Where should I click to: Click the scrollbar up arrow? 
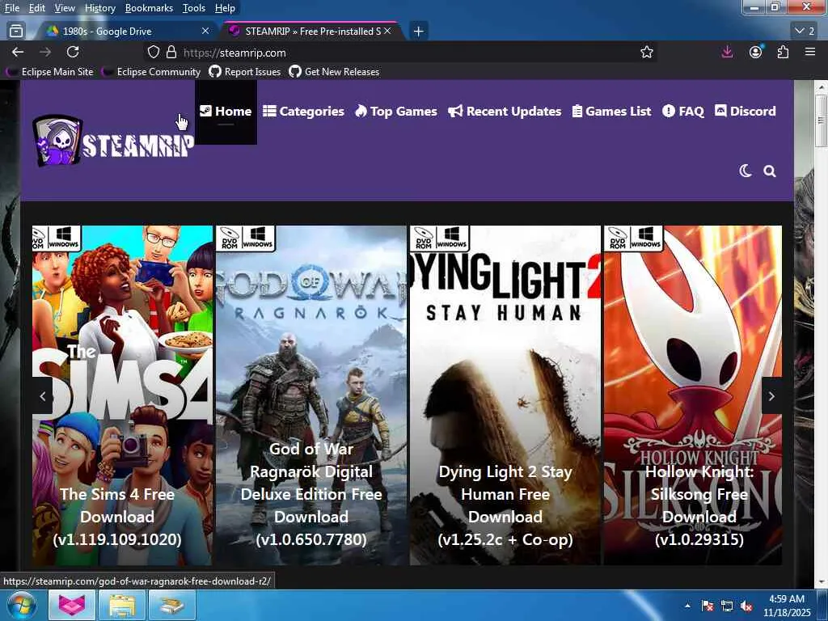click(822, 87)
